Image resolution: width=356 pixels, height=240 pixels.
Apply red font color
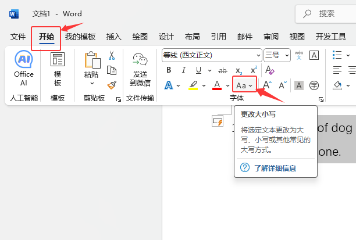[217, 85]
